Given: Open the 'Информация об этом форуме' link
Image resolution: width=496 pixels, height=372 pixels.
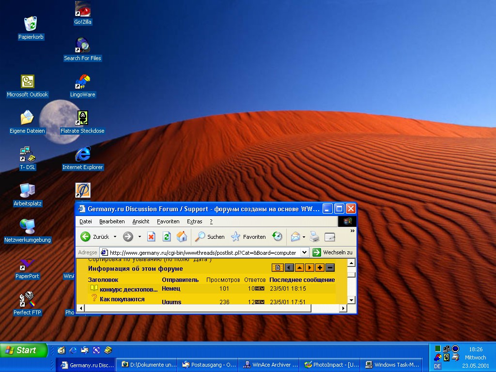Looking at the screenshot, I should pyautogui.click(x=136, y=268).
